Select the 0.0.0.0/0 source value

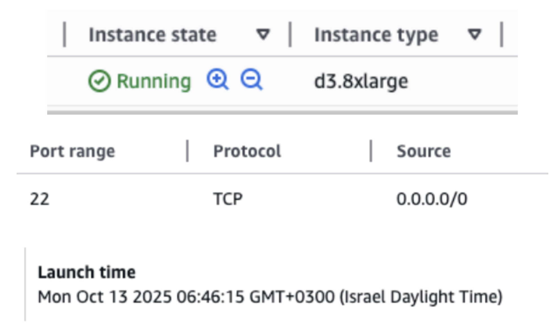432,199
